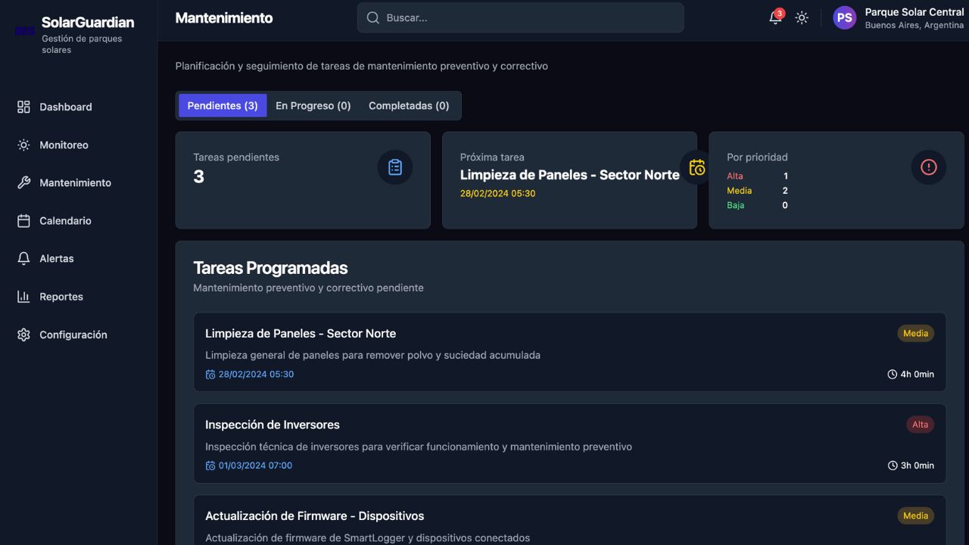Click the Mantenimiento page title
Image resolution: width=969 pixels, height=545 pixels.
tap(224, 17)
